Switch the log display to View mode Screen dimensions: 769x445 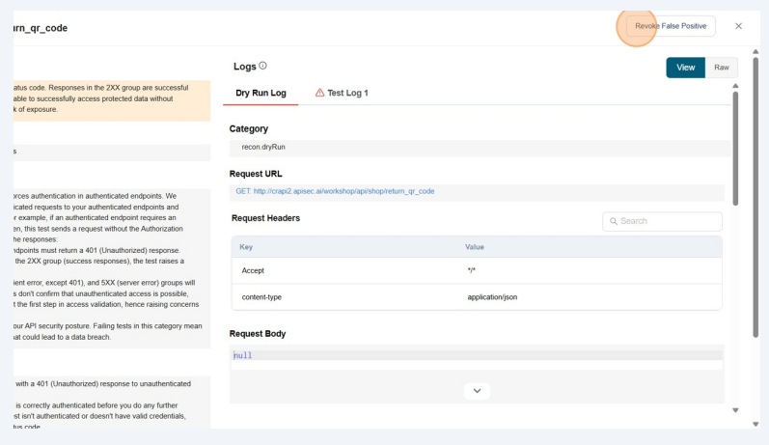tap(685, 67)
